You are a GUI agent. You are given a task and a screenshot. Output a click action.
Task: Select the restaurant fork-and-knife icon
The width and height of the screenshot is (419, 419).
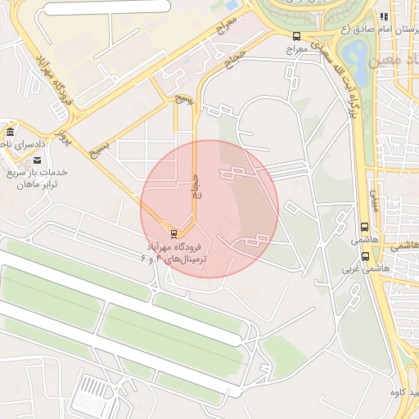(384, 17)
